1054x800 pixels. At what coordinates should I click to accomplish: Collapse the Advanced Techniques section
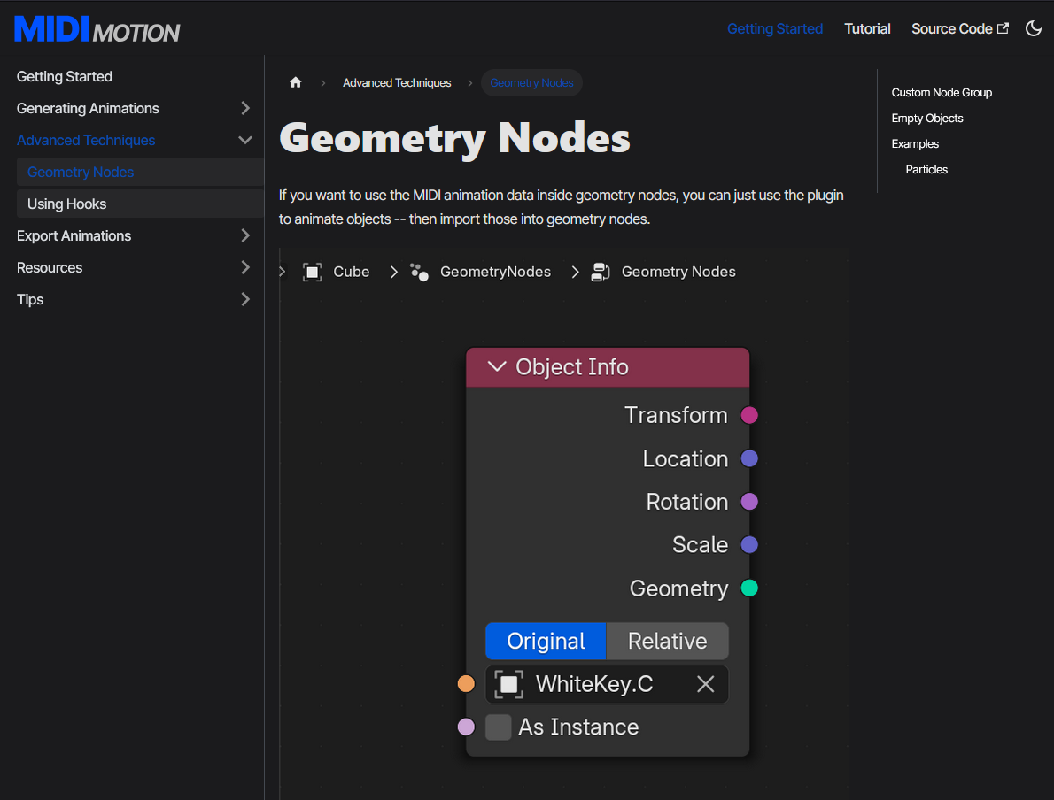pos(245,140)
